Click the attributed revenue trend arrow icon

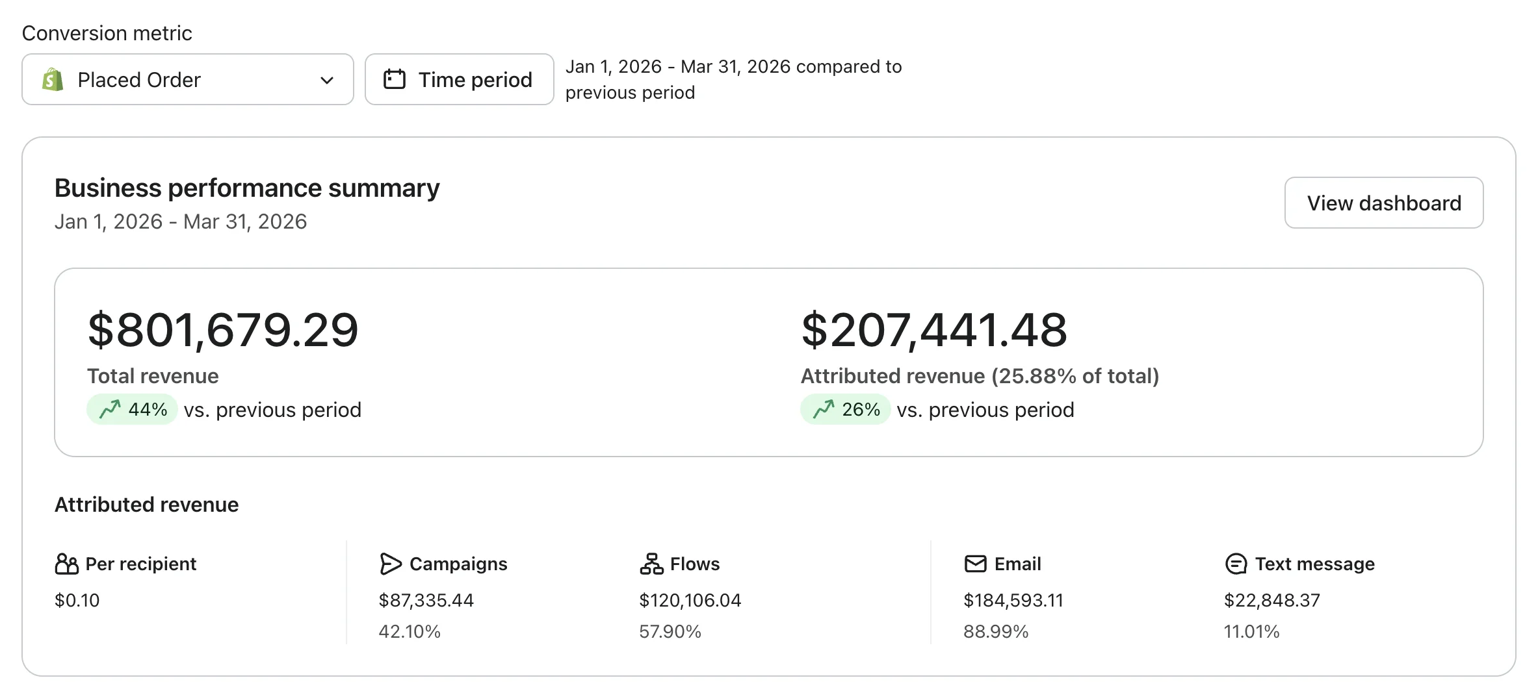pos(823,409)
